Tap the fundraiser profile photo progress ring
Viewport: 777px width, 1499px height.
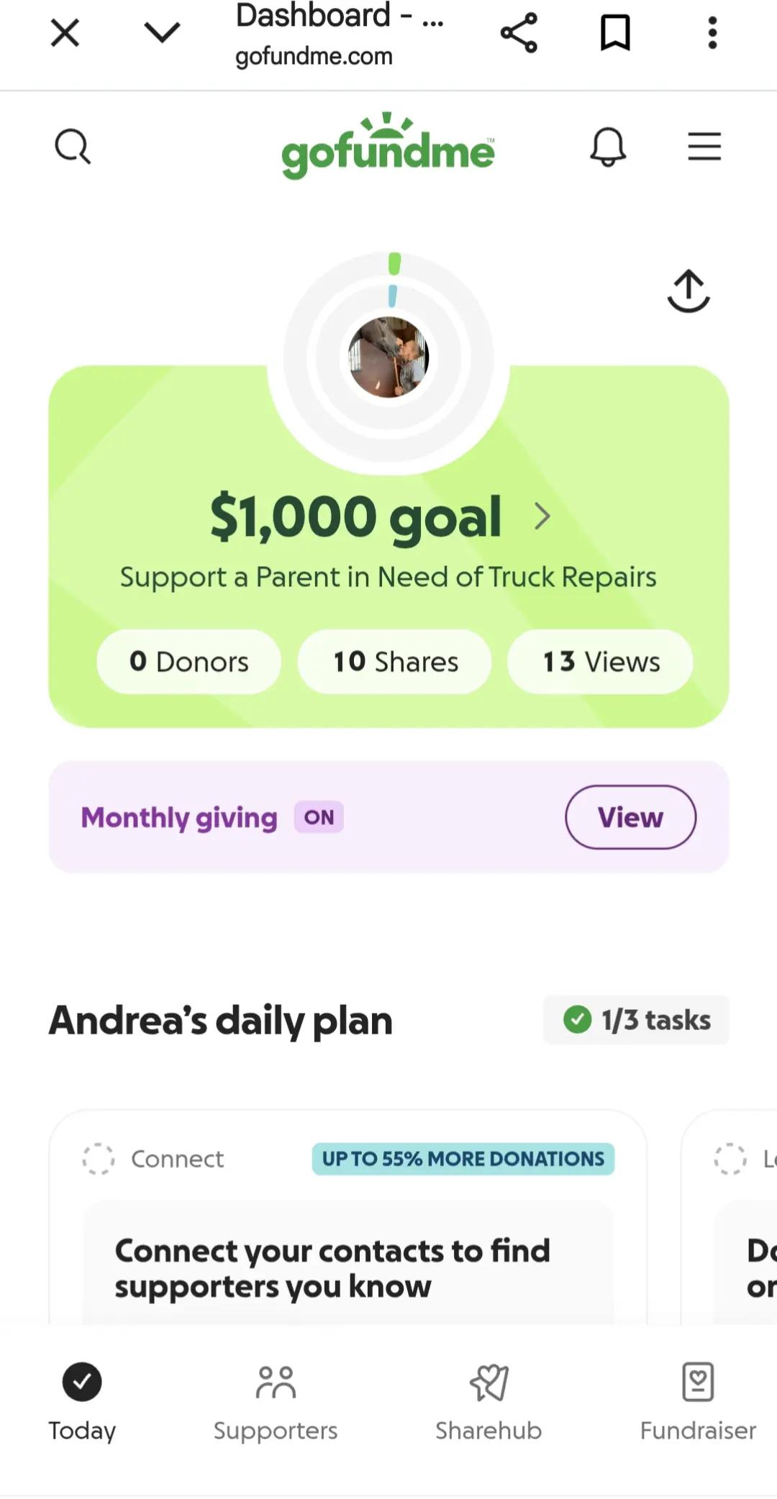point(388,357)
